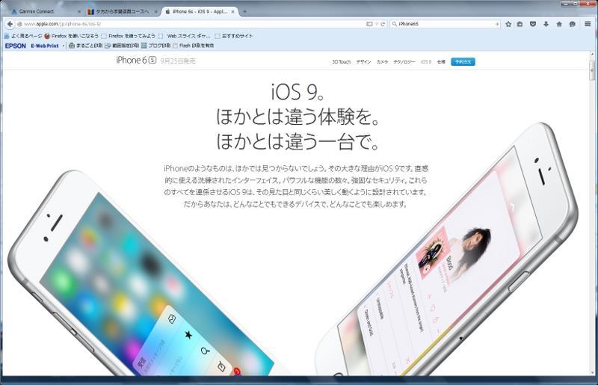Select the iPhone 6s - iOS 9 tab
Image resolution: width=598 pixels, height=385 pixels.
point(200,12)
